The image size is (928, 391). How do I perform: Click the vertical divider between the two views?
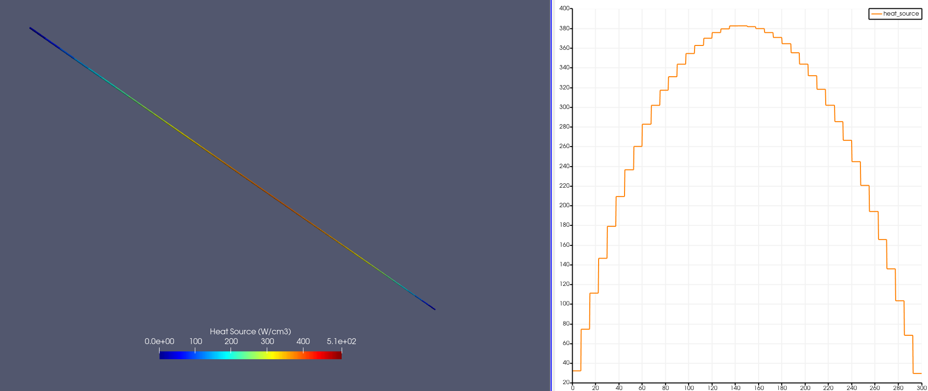552,195
